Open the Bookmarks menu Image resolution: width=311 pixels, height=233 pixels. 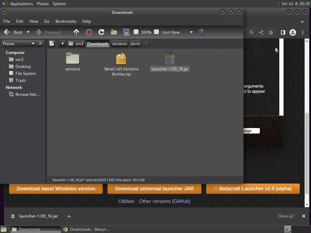pyautogui.click(x=66, y=21)
